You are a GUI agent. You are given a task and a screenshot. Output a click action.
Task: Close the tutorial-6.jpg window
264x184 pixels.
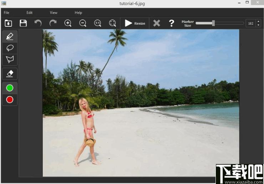point(258,2)
